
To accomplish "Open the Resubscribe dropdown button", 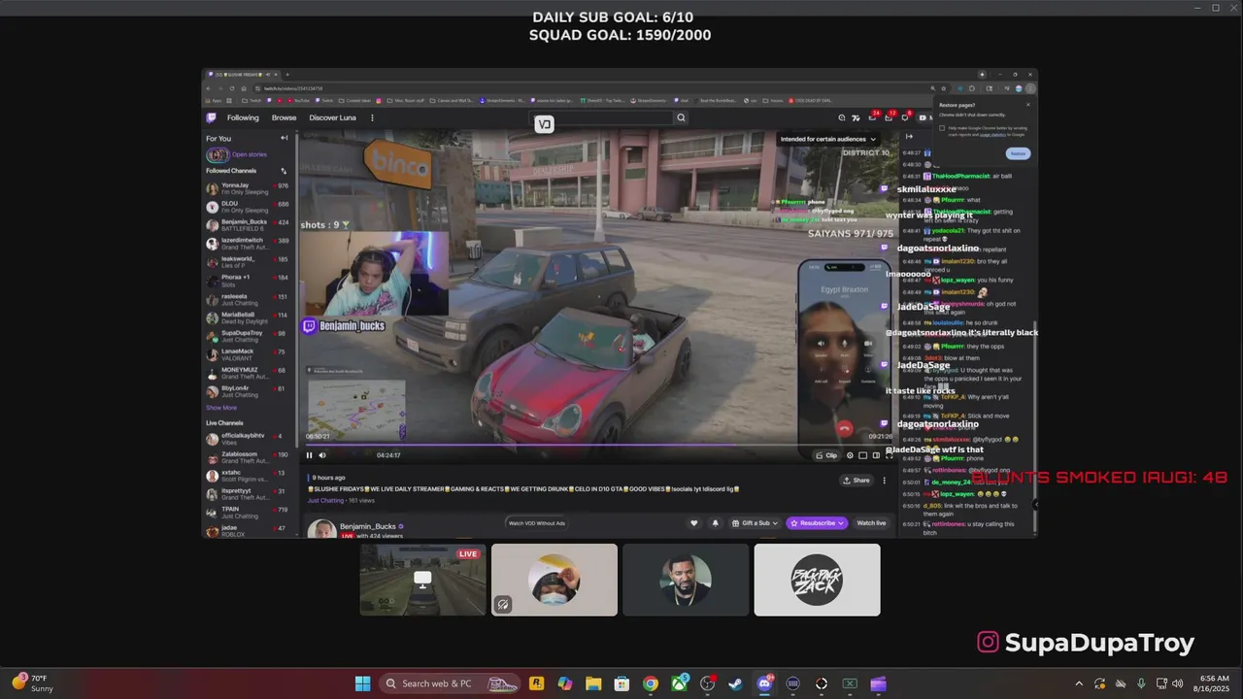I will coord(815,523).
